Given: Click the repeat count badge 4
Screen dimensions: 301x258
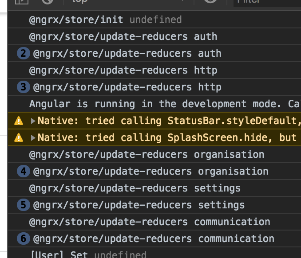Looking at the screenshot, I should (x=24, y=171).
